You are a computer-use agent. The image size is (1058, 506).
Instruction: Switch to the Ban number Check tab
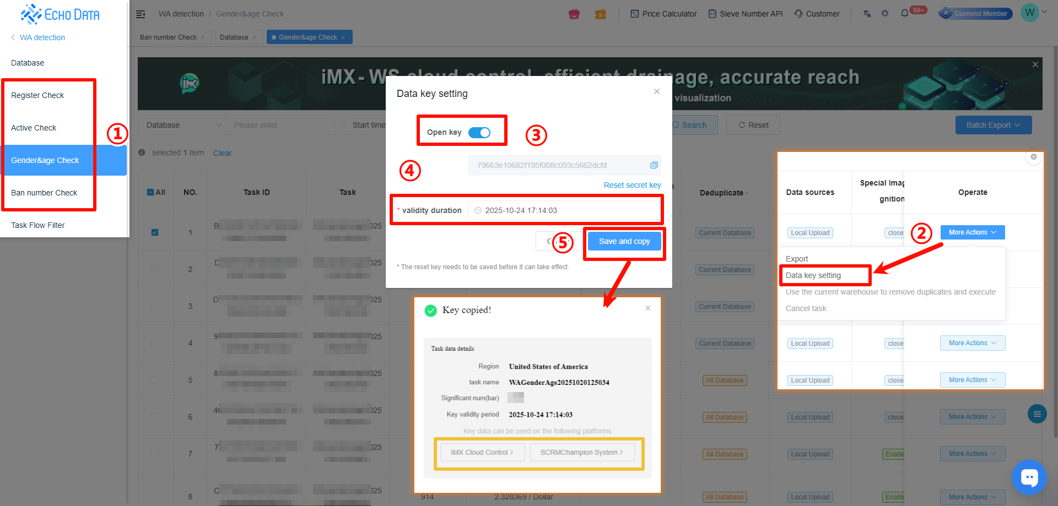click(x=168, y=37)
